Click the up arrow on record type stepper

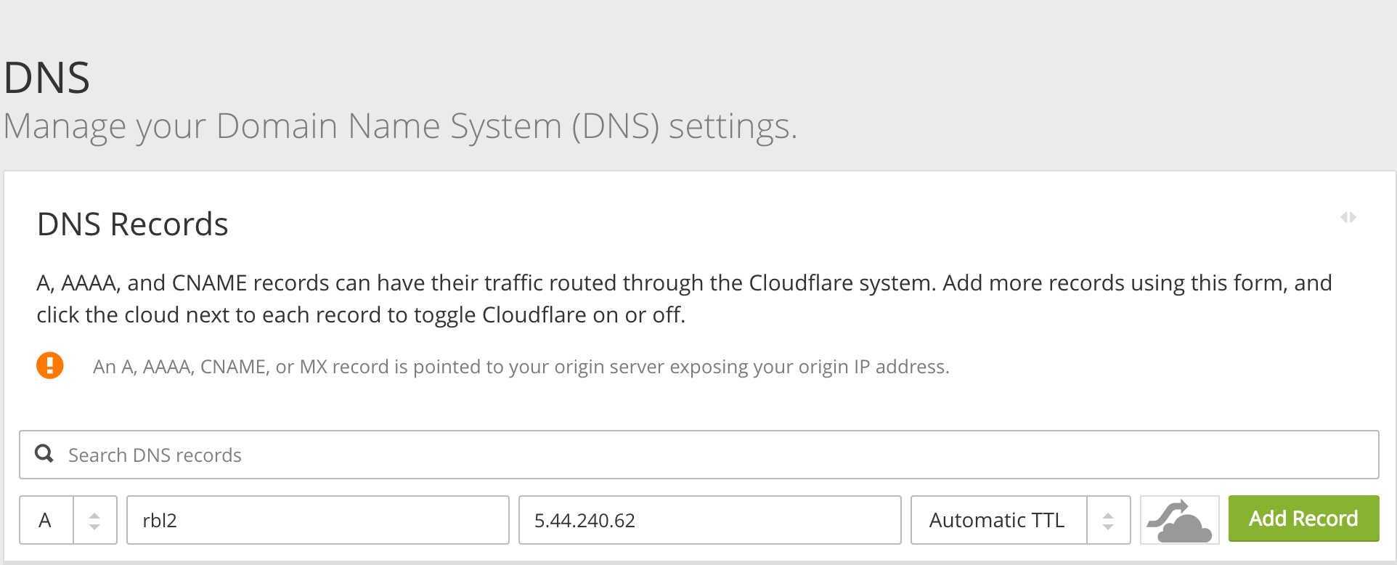[x=95, y=514]
